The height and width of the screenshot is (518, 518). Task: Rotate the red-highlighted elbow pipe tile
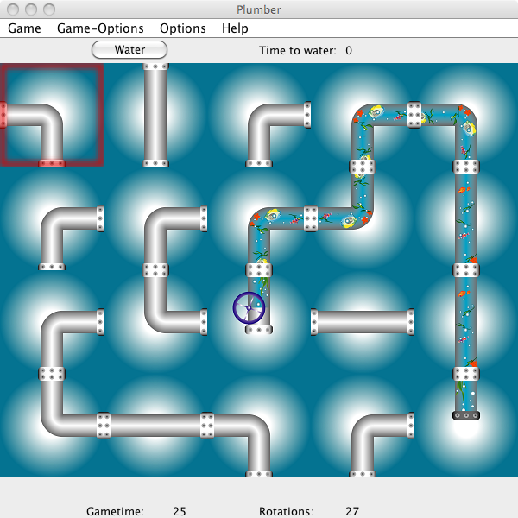52,115
